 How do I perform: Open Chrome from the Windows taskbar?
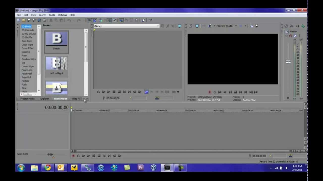coord(47,168)
